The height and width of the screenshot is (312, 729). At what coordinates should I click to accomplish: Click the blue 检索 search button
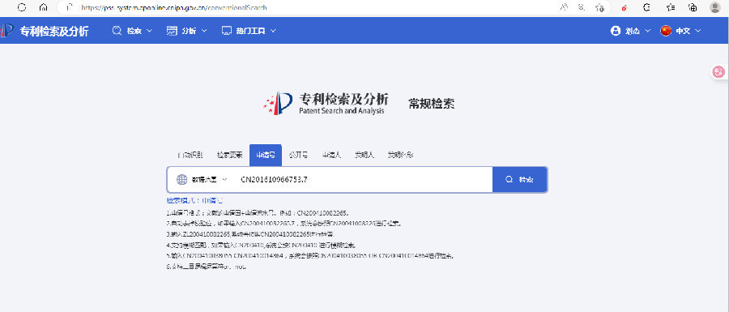(520, 179)
